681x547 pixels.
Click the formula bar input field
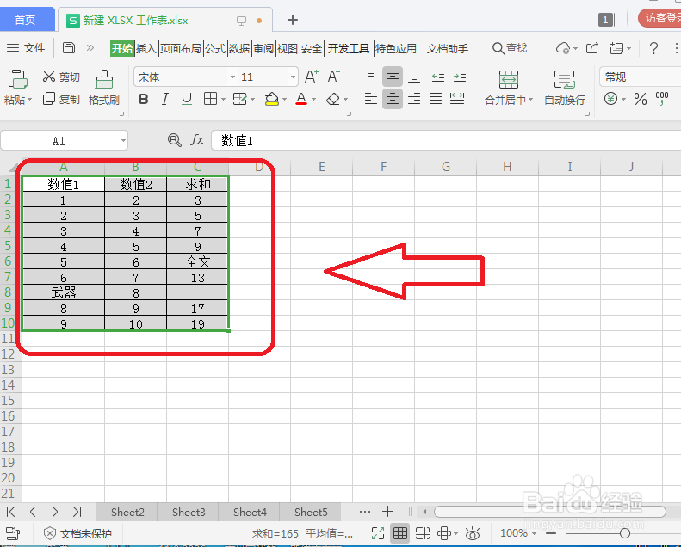point(446,140)
